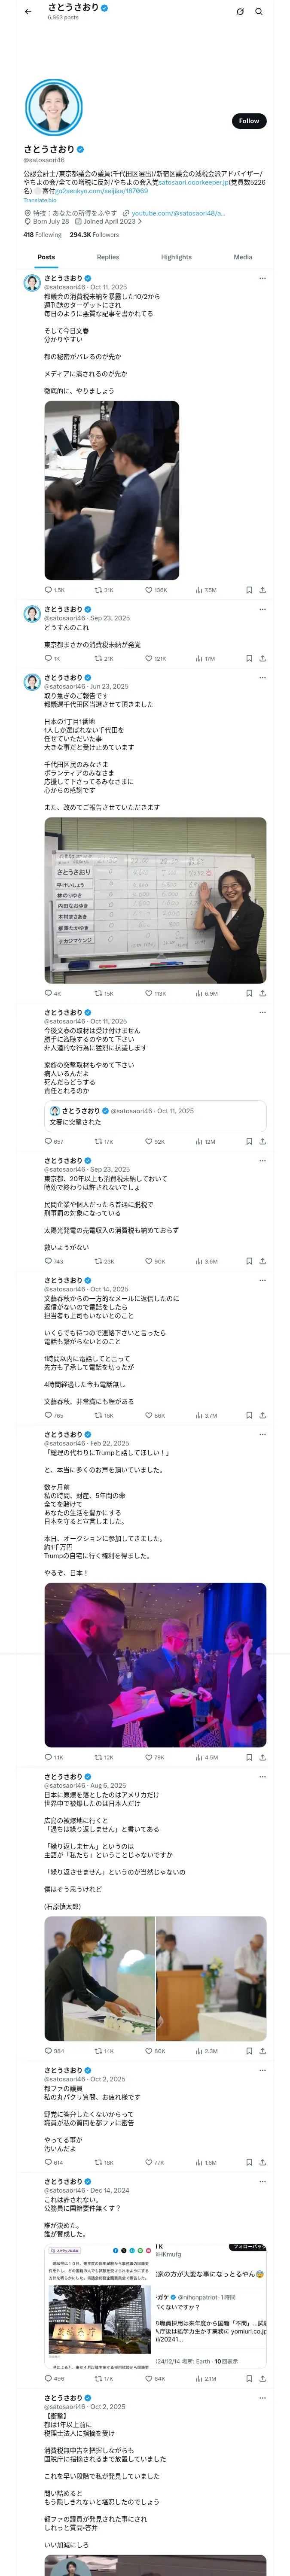Open the Highlights tab

[x=176, y=257]
